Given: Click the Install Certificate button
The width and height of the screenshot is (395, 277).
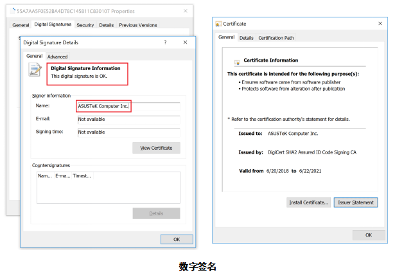Looking at the screenshot, I should click(x=309, y=202).
